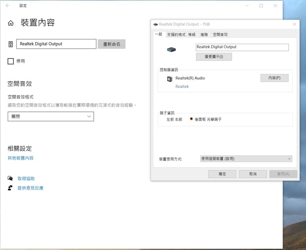Click the Realtek vendor link
The width and height of the screenshot is (306, 250).
[x=182, y=86]
